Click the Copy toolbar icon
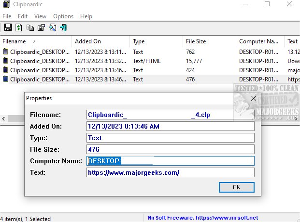Viewport: 300px width, 222px height. click(30, 27)
